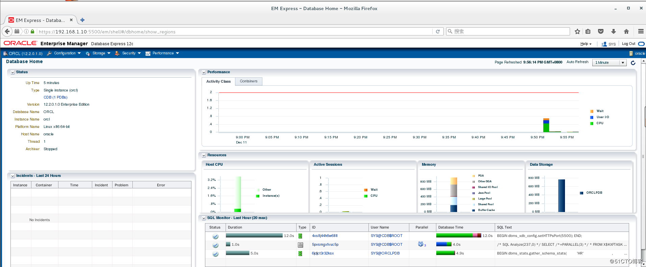Click the type icon in 4xs8j44h6w688 row
Image resolution: width=646 pixels, height=267 pixels.
pyautogui.click(x=300, y=236)
